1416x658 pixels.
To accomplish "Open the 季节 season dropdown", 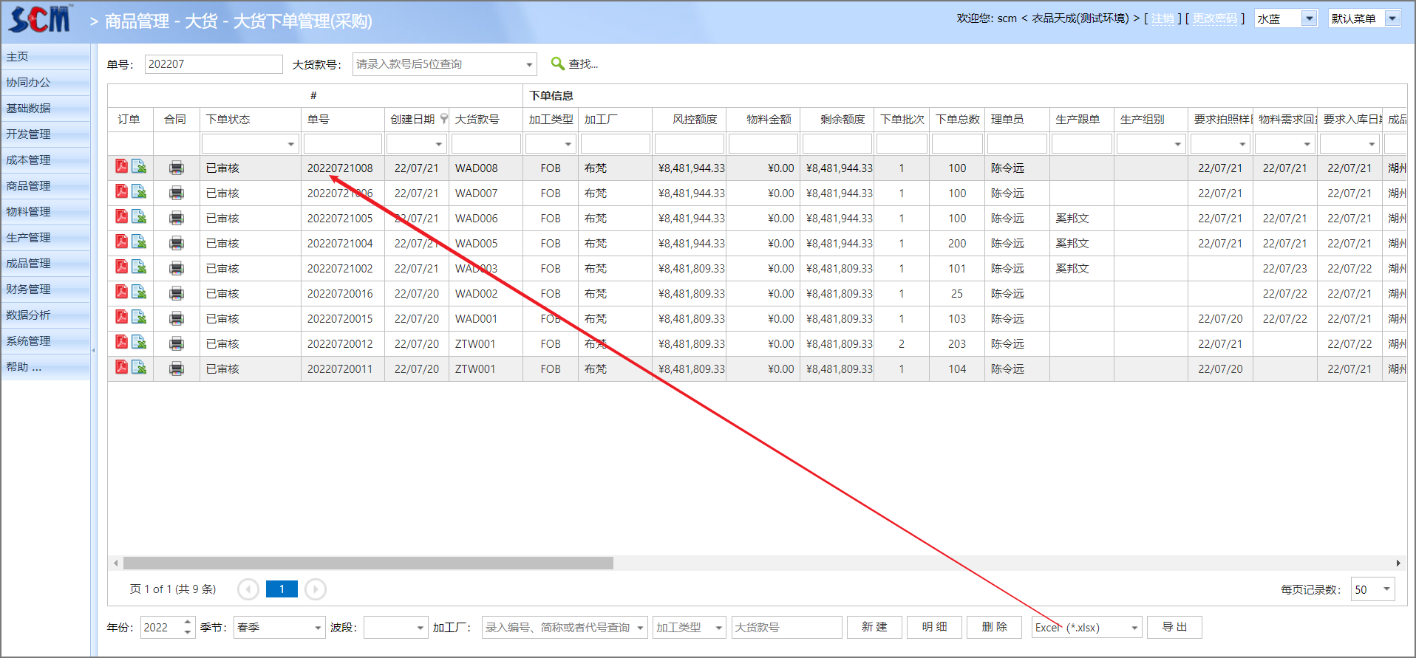I will [318, 628].
